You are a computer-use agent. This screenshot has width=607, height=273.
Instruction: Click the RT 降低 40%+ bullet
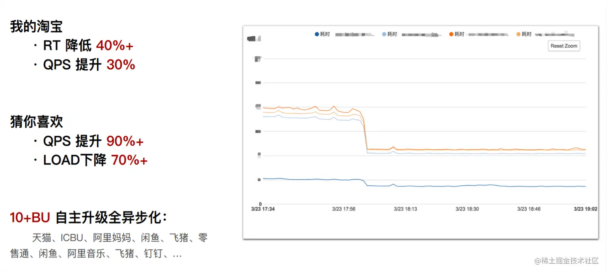[84, 46]
